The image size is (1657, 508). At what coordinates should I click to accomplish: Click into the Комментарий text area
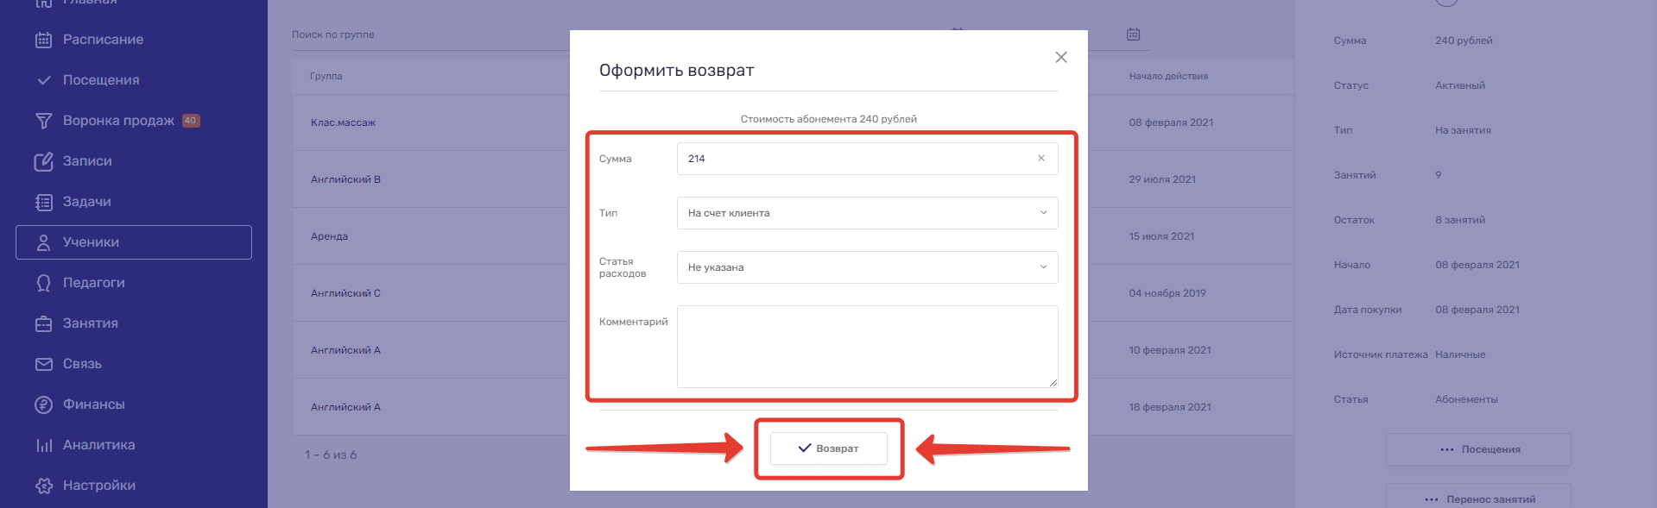tap(867, 347)
